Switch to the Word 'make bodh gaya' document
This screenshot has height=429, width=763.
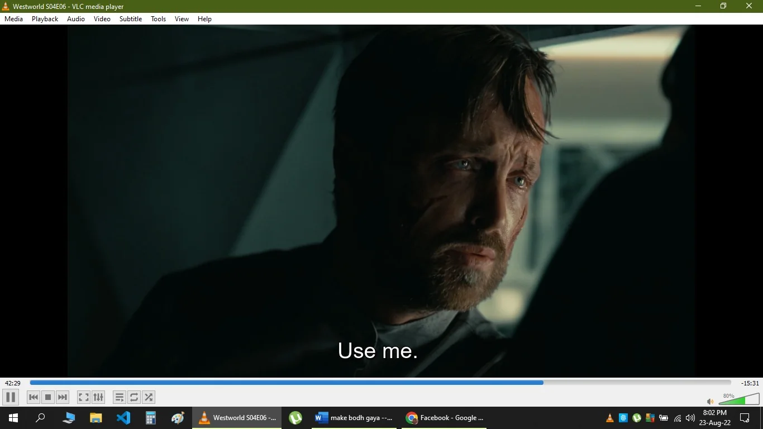[355, 418]
